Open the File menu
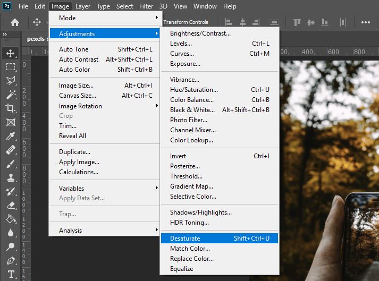The image size is (379, 281). point(23,6)
